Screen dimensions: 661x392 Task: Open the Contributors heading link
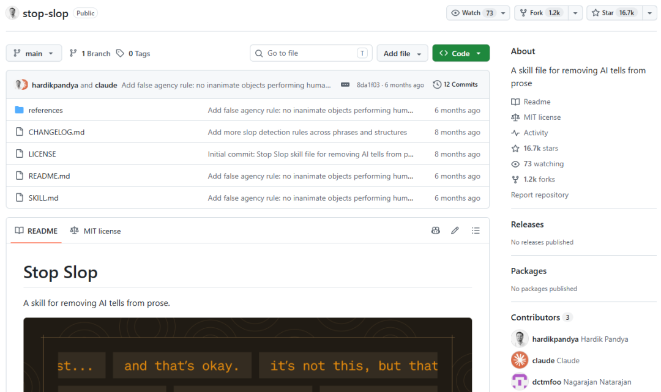pyautogui.click(x=541, y=317)
